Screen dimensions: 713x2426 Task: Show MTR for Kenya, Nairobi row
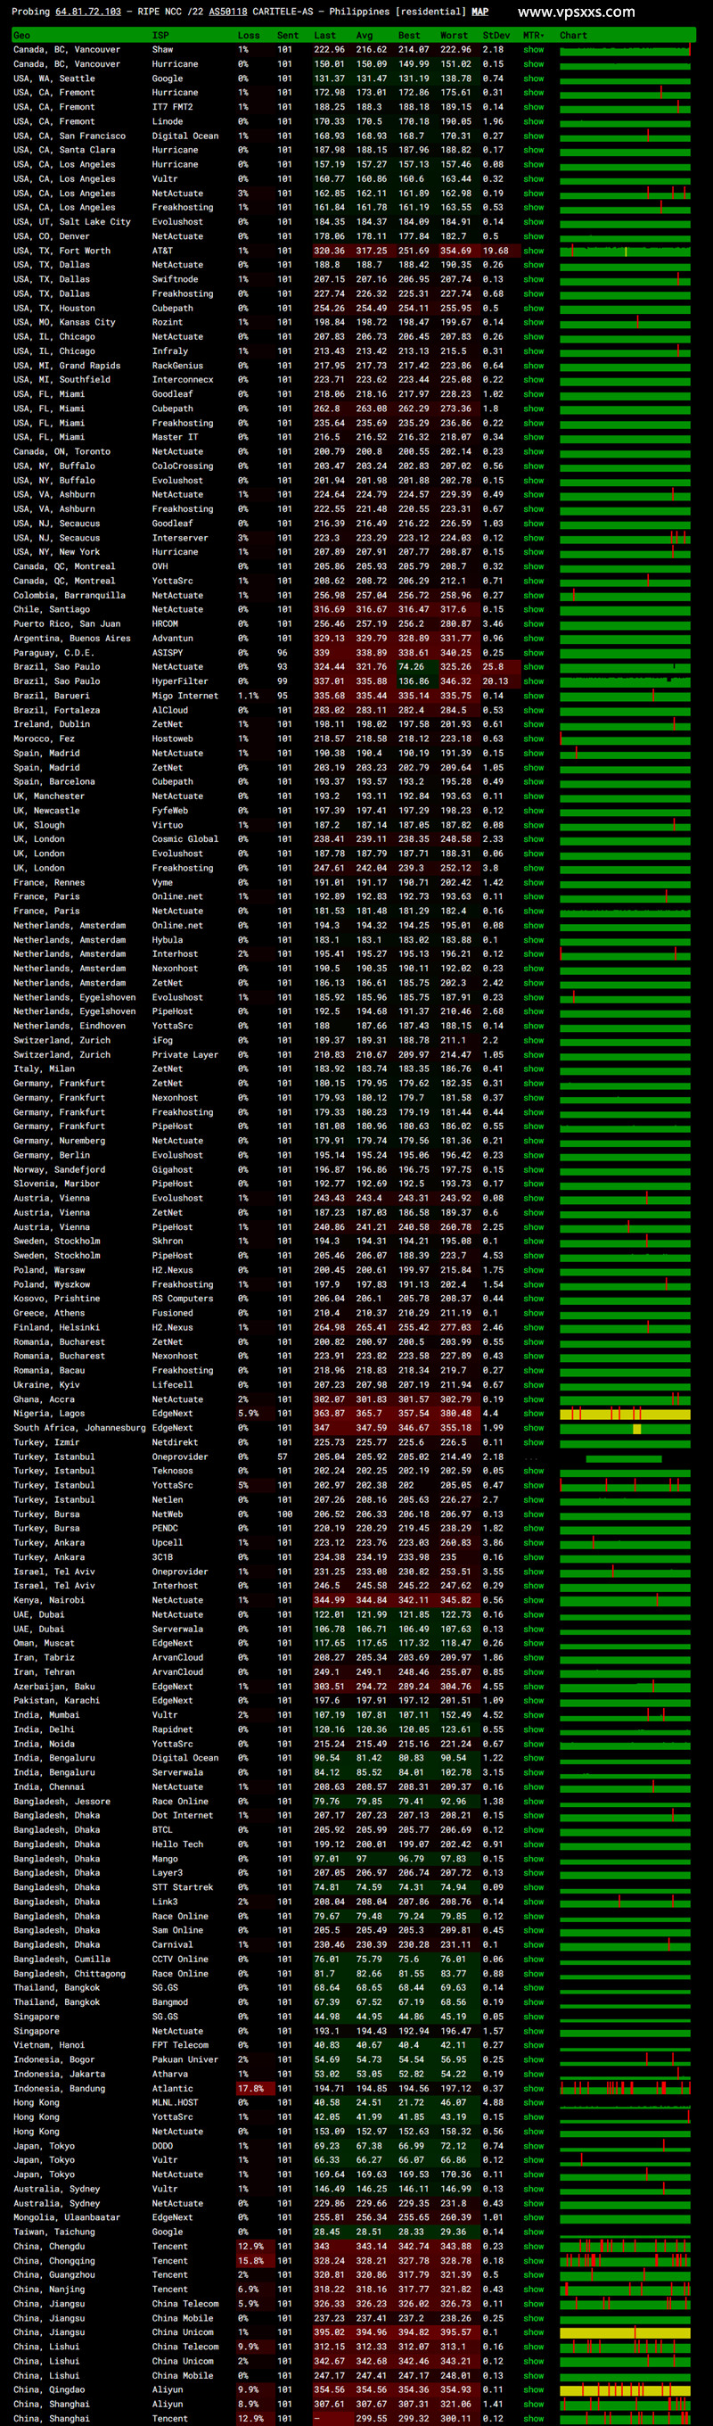(x=533, y=1600)
